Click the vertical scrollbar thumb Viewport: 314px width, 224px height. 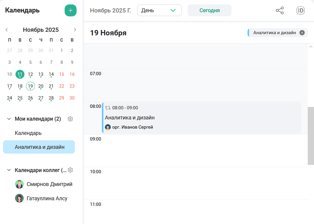(311, 136)
